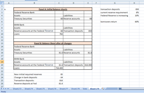Click the Ready status bar indicator
The height and width of the screenshot is (93, 144).
[4, 92]
